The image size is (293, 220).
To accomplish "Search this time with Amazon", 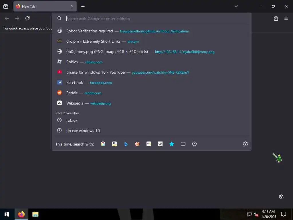I will coord(114,144).
